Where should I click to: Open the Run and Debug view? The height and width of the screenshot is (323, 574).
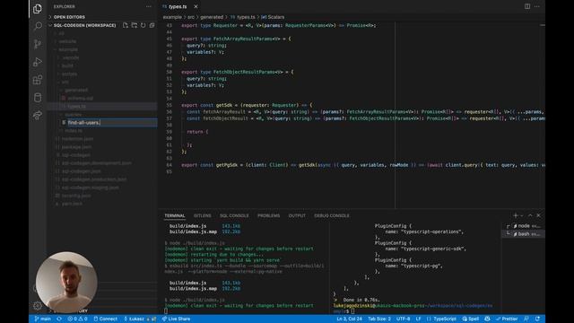(38, 62)
